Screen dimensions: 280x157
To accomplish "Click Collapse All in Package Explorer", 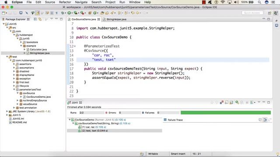I will point(35,19).
